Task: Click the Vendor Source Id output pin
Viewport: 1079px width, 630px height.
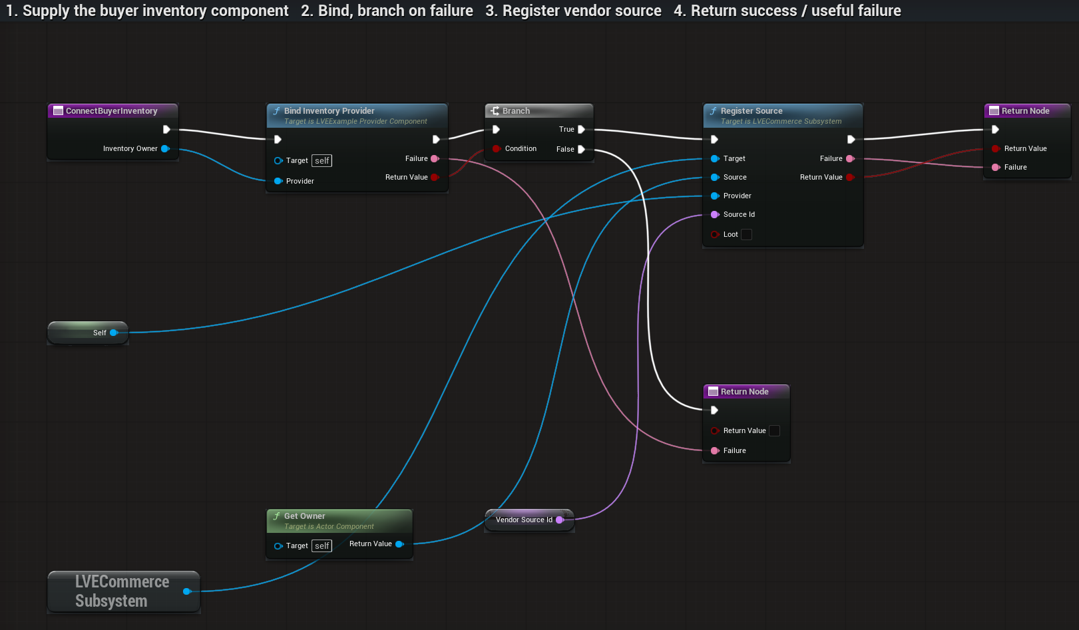Action: pyautogui.click(x=560, y=520)
